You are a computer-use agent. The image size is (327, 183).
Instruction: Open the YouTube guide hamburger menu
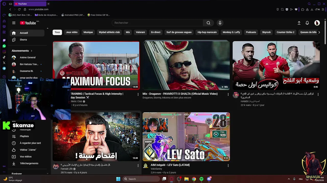[x=14, y=23]
